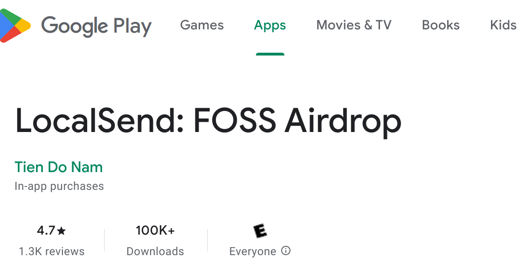Click the In-app purchases label
532x271 pixels.
[x=59, y=186]
